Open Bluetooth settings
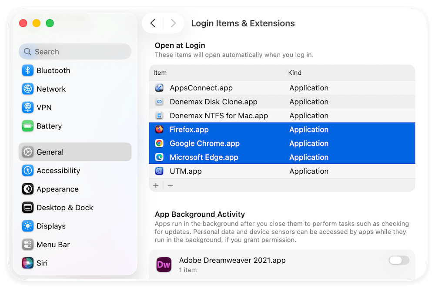Screen dimensions: 435x288 [x=75, y=70]
